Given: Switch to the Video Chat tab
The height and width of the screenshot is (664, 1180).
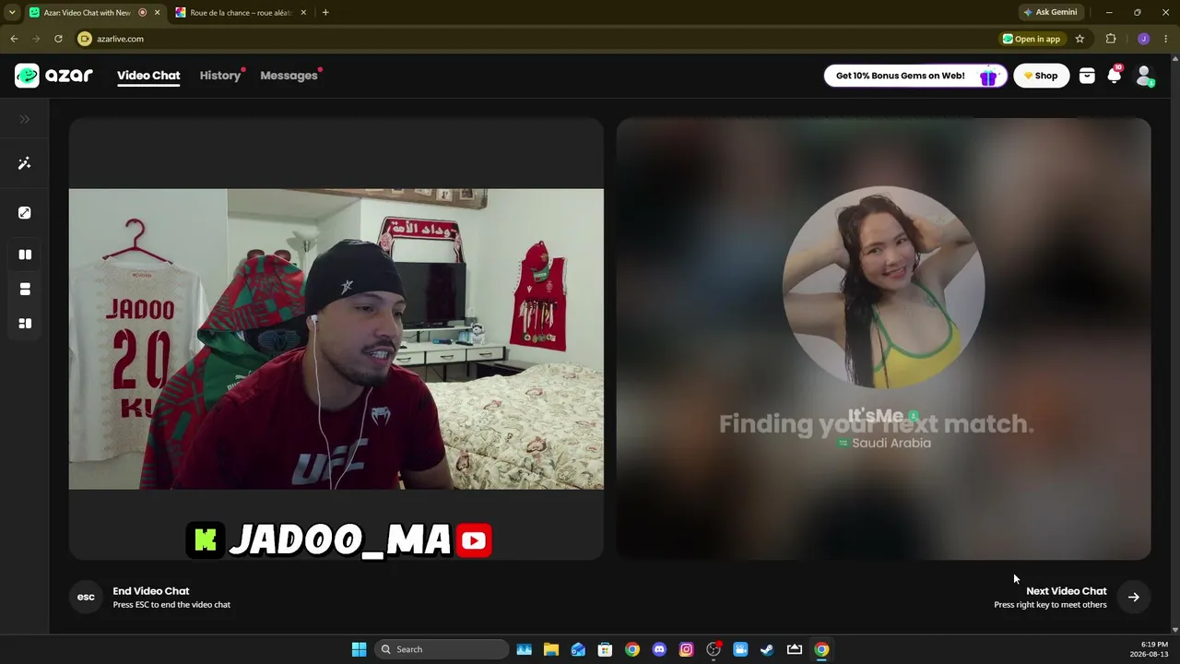Looking at the screenshot, I should click(148, 76).
